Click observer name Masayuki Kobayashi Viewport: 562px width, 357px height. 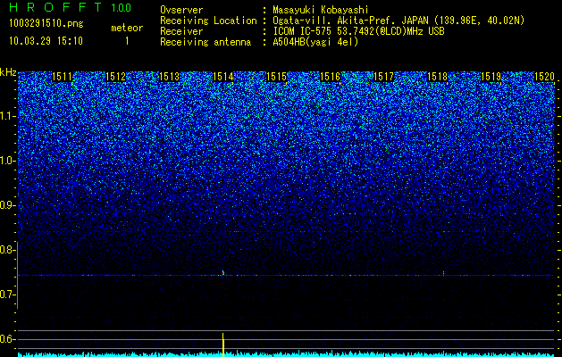tap(321, 10)
